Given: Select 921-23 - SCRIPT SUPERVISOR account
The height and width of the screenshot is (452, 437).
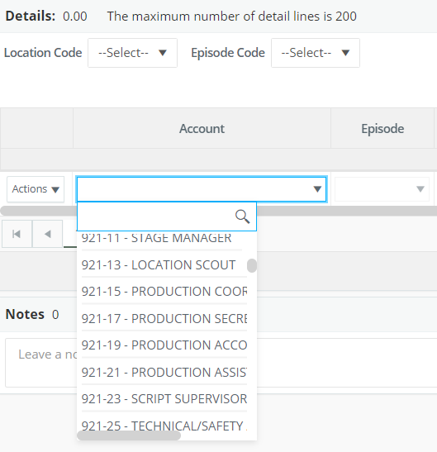Looking at the screenshot, I should [164, 399].
